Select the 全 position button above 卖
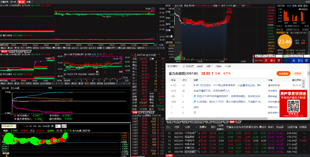This screenshot has width=310, height=157. point(285,56)
